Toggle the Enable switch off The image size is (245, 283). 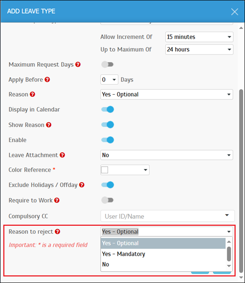(x=108, y=140)
